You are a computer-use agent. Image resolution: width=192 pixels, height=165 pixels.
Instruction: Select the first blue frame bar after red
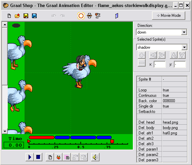pos(62,137)
